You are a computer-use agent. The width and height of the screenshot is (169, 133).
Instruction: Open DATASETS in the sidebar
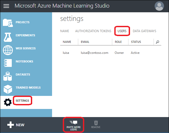[23, 74]
